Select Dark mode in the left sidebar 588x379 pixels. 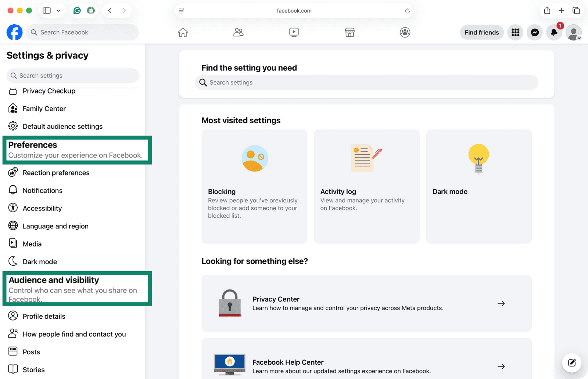40,262
